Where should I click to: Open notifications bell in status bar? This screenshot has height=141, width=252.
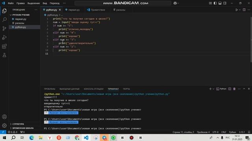249,132
